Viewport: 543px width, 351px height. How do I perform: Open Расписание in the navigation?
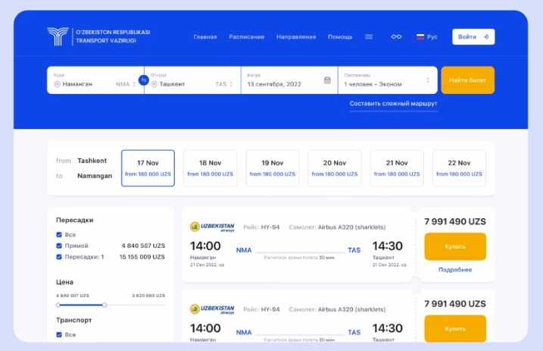coord(247,36)
